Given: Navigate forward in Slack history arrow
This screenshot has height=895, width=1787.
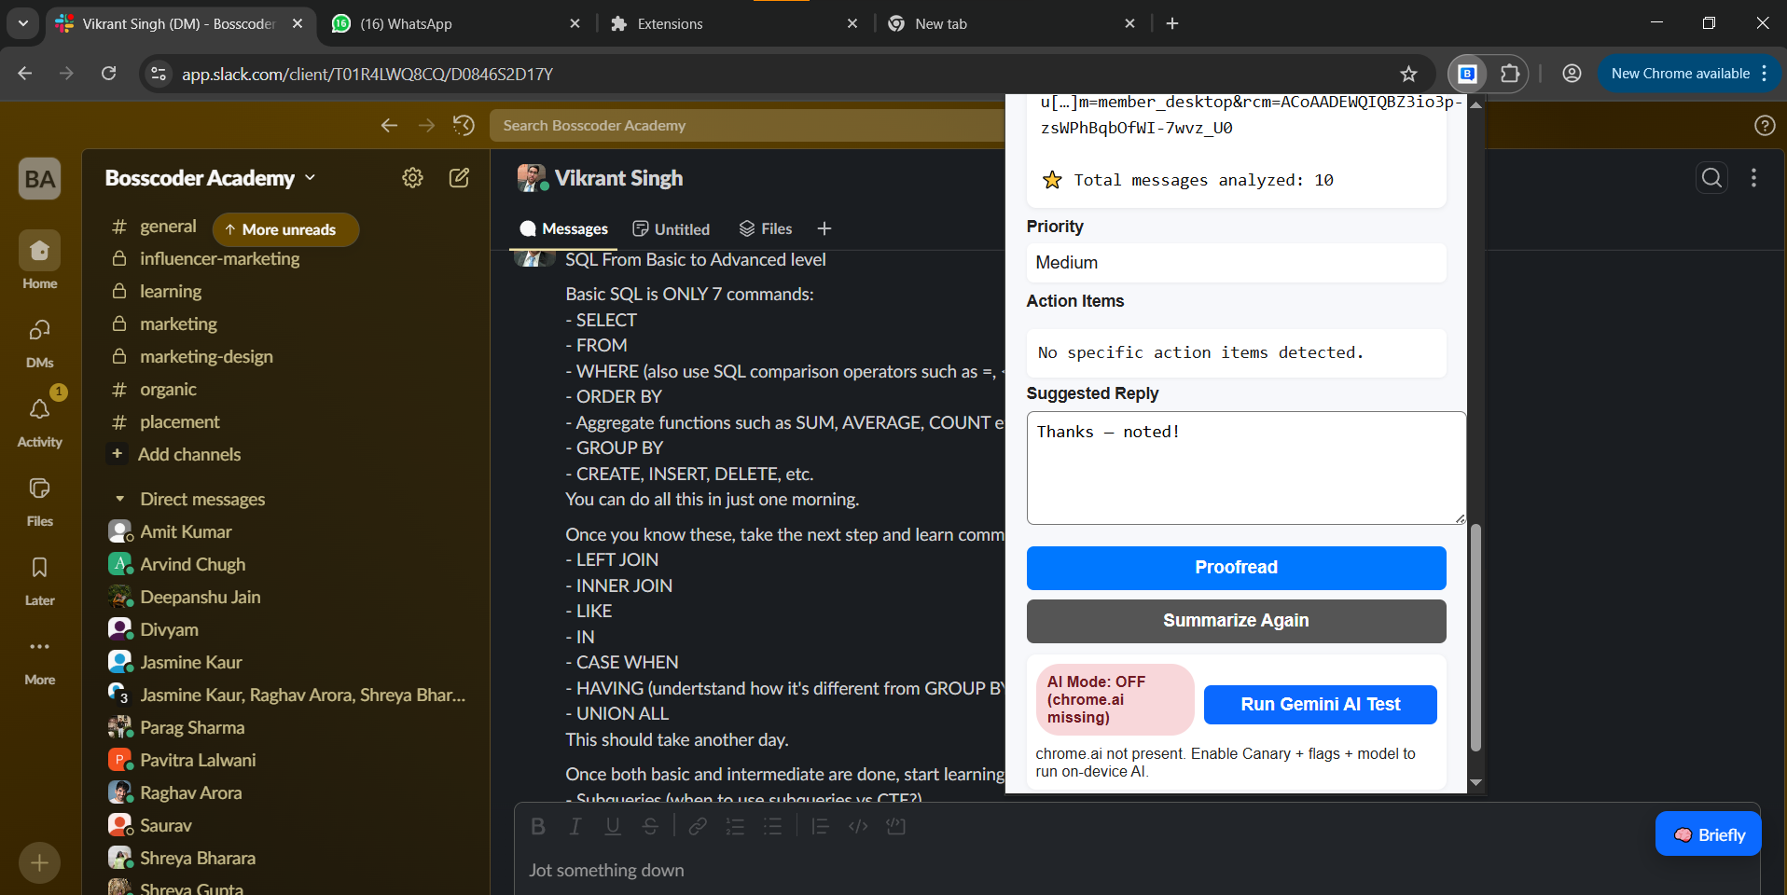Looking at the screenshot, I should point(426,125).
